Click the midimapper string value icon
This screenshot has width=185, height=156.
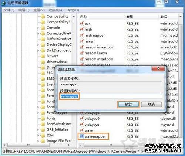click(82, 35)
